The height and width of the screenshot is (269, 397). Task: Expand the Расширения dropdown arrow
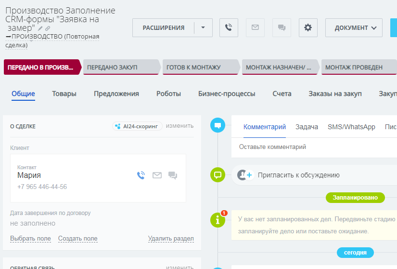pyautogui.click(x=203, y=27)
